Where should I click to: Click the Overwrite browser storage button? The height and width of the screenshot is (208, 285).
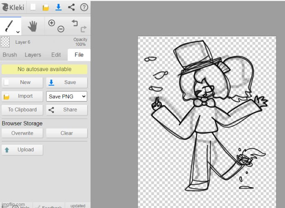tap(22, 133)
